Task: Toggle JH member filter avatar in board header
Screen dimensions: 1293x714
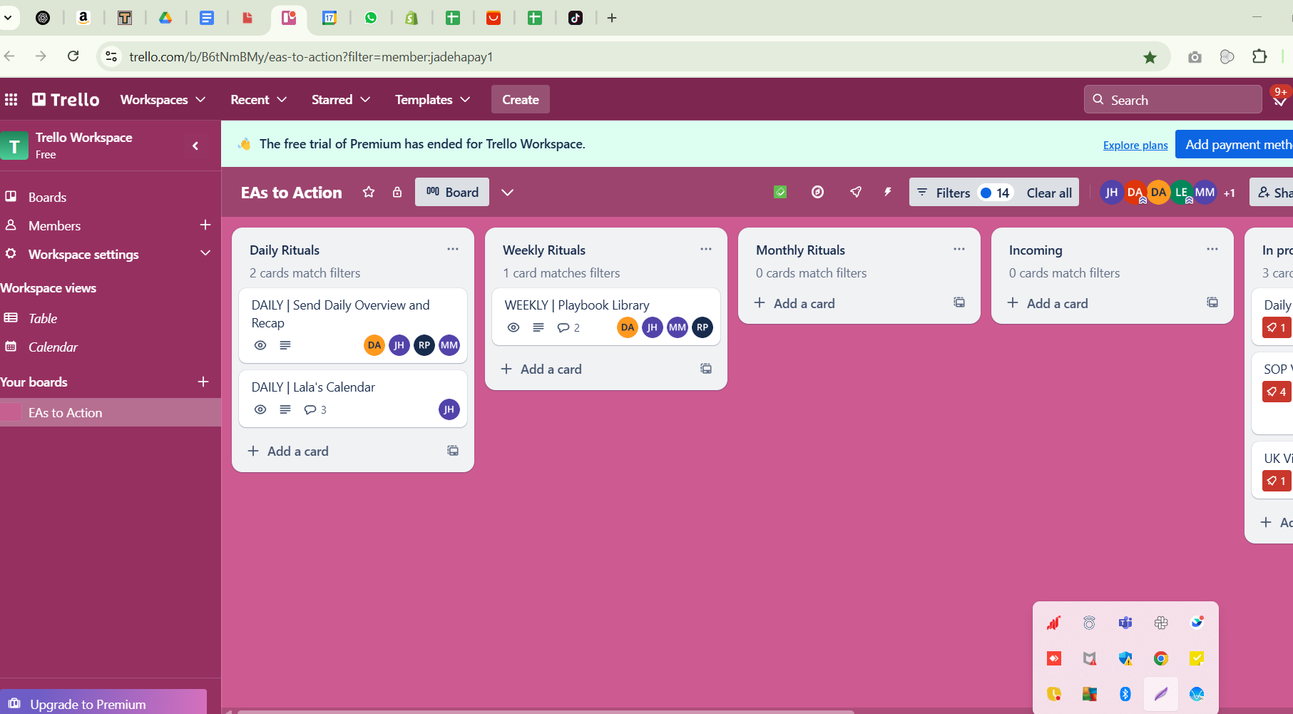Action: click(x=1111, y=192)
